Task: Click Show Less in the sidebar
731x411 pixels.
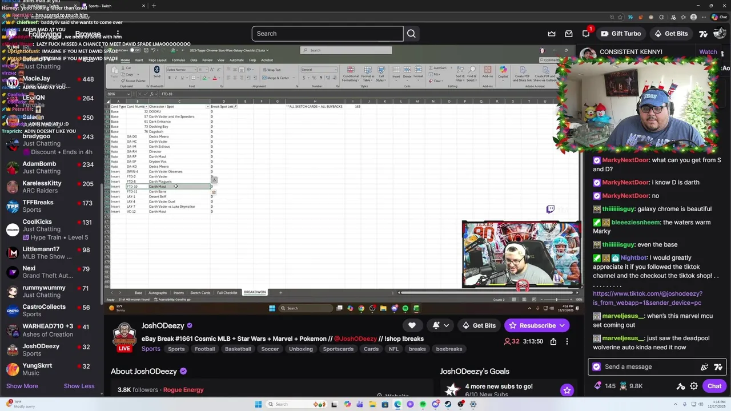Action: click(x=79, y=386)
